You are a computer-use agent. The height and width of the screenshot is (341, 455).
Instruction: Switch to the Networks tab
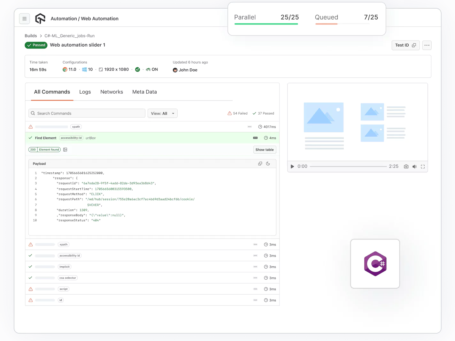[x=112, y=92]
